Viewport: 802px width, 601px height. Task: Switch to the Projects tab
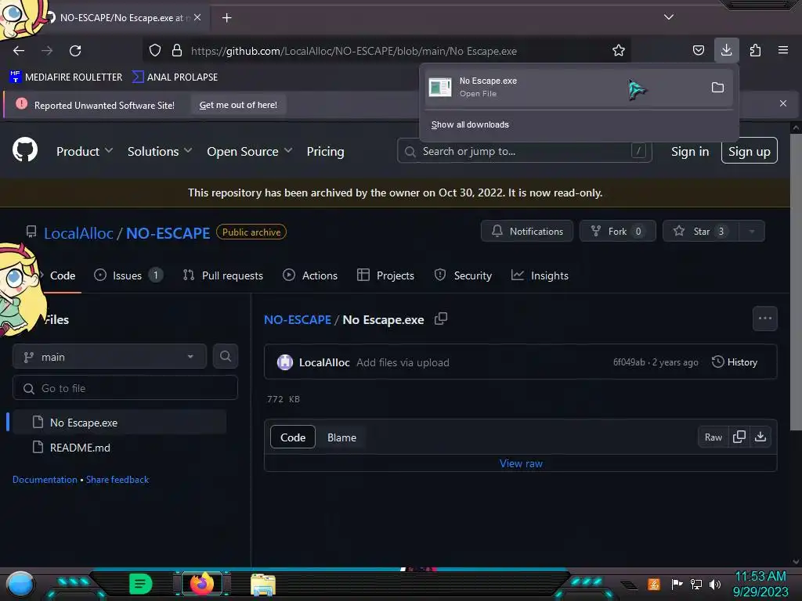coord(385,275)
